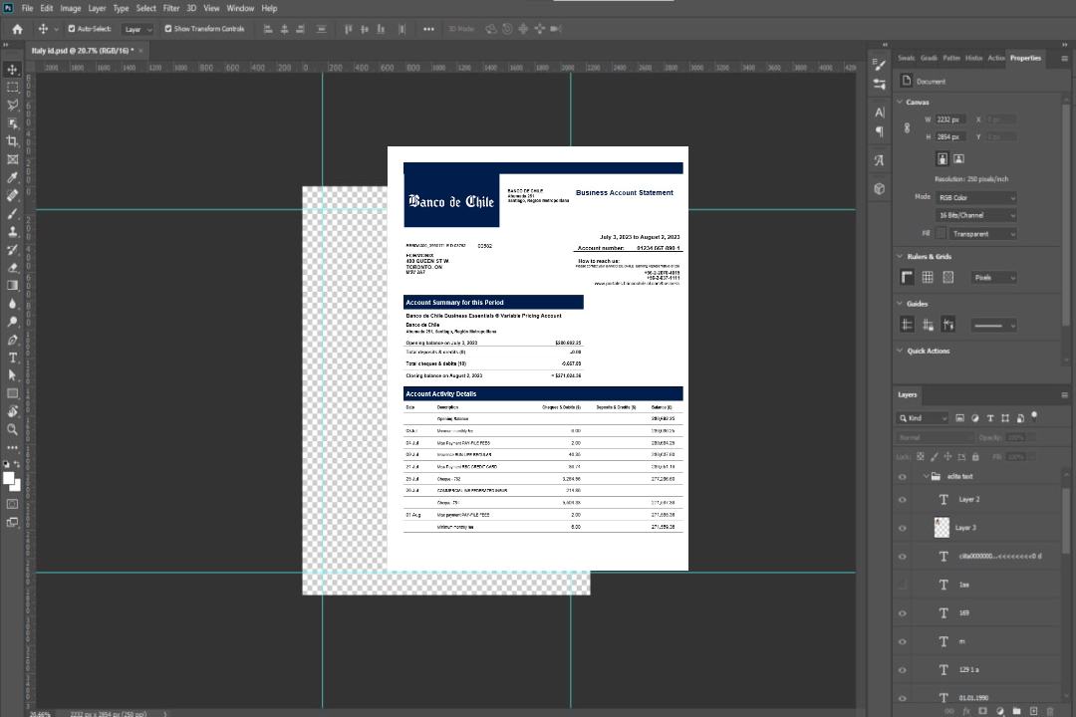Select the Rectangular Marquee tool
This screenshot has height=717, width=1076.
tap(12, 88)
